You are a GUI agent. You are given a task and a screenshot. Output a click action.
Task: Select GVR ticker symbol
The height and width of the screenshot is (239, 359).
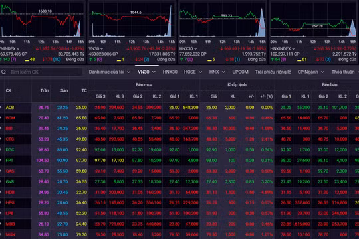coord(10,182)
